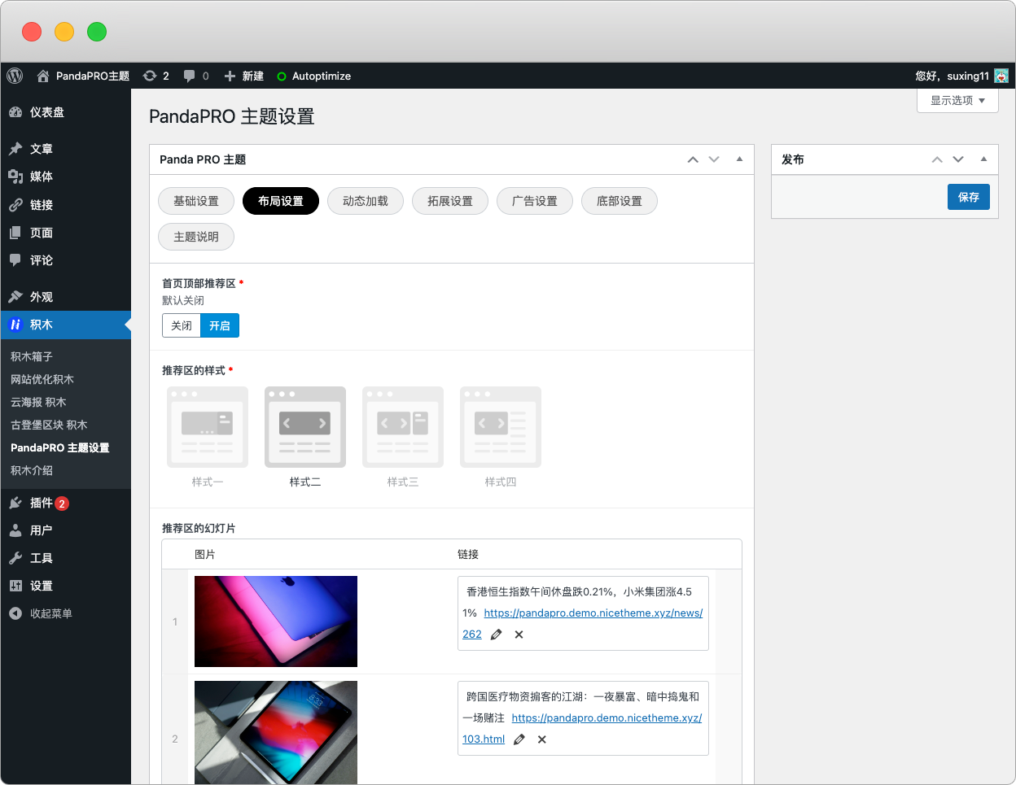Click the 评论 comment icon in the sidebar
Image resolution: width=1016 pixels, height=785 pixels.
[15, 260]
